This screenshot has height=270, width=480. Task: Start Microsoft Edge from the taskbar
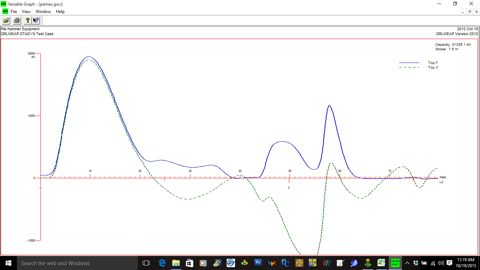click(x=162, y=263)
